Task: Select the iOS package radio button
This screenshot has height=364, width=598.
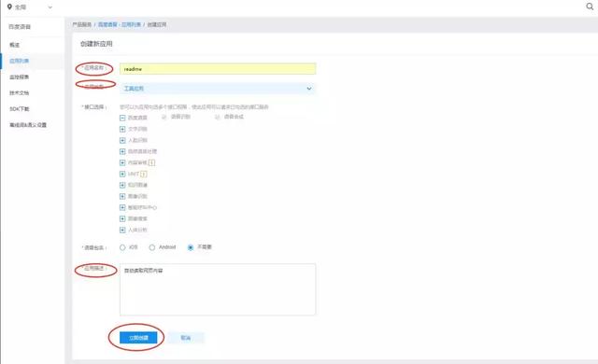Action: pos(122,247)
